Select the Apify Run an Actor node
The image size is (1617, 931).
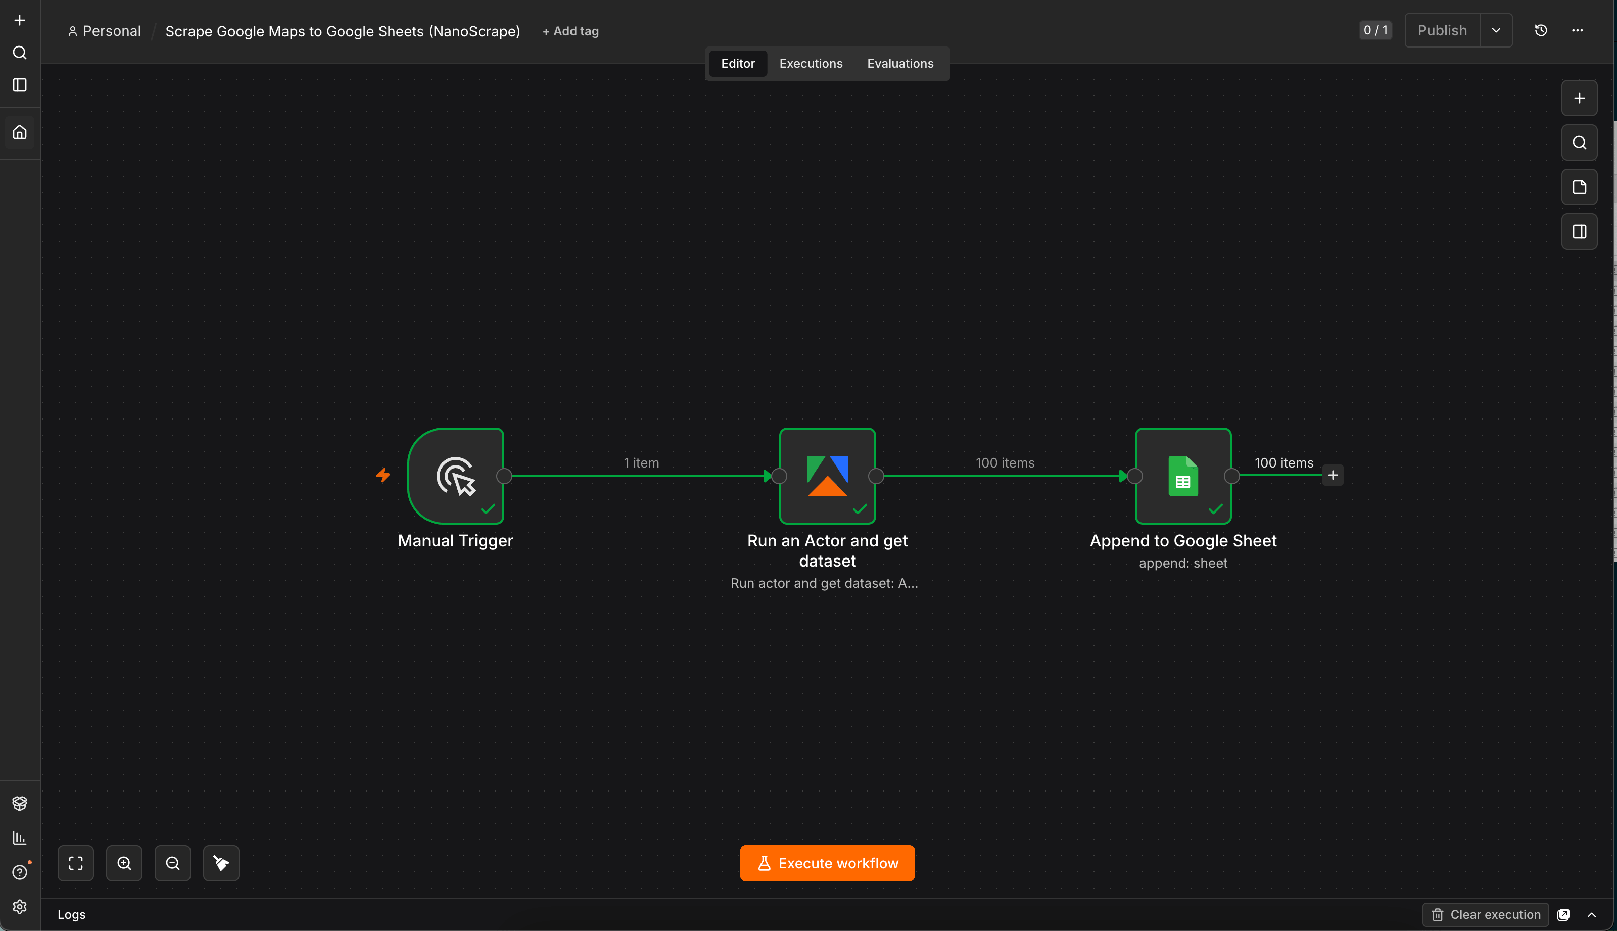click(827, 476)
